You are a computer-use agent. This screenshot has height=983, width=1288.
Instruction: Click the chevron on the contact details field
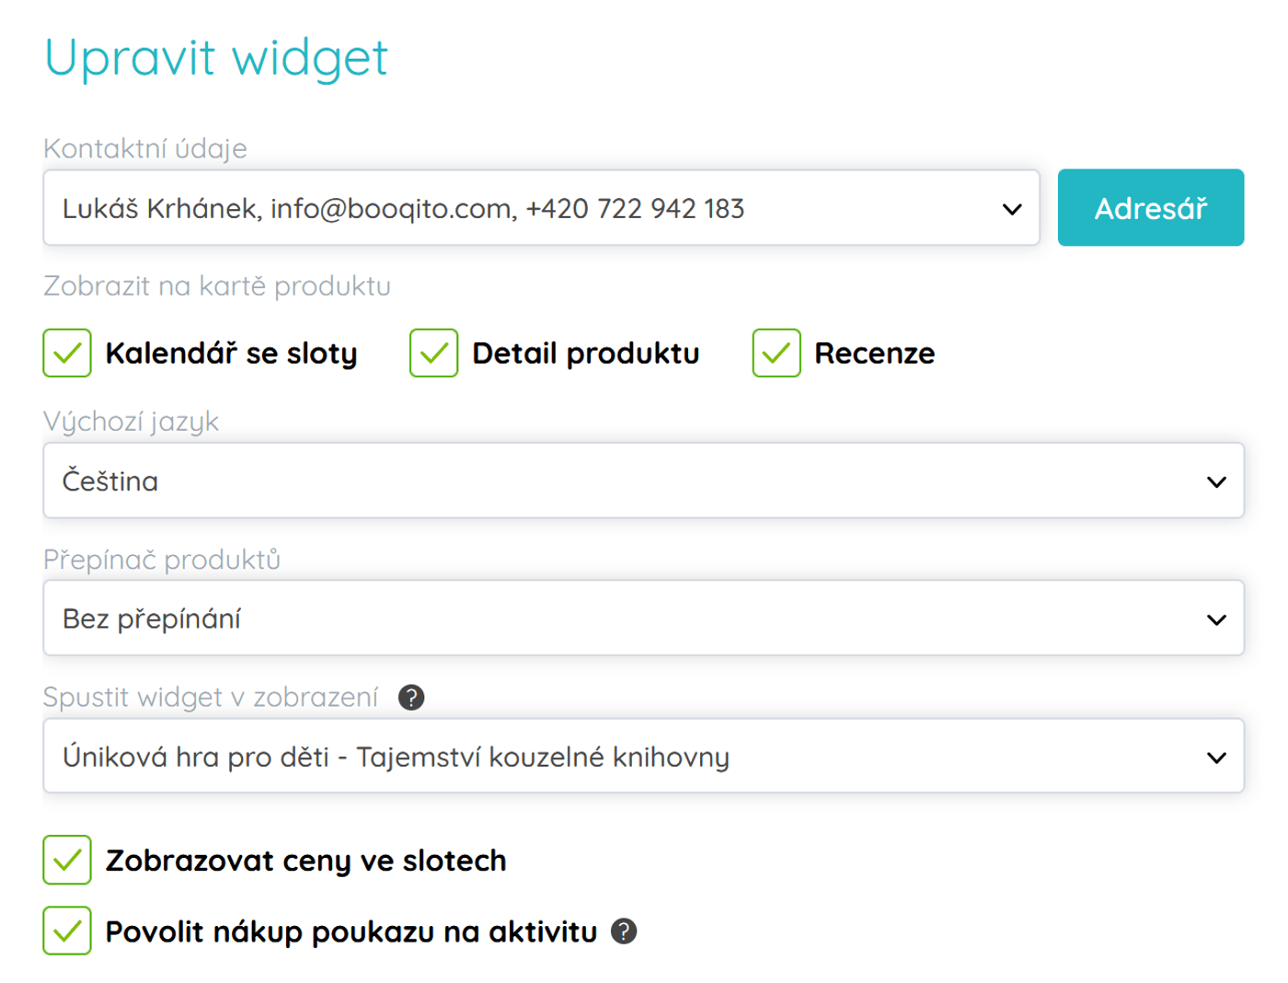1010,207
